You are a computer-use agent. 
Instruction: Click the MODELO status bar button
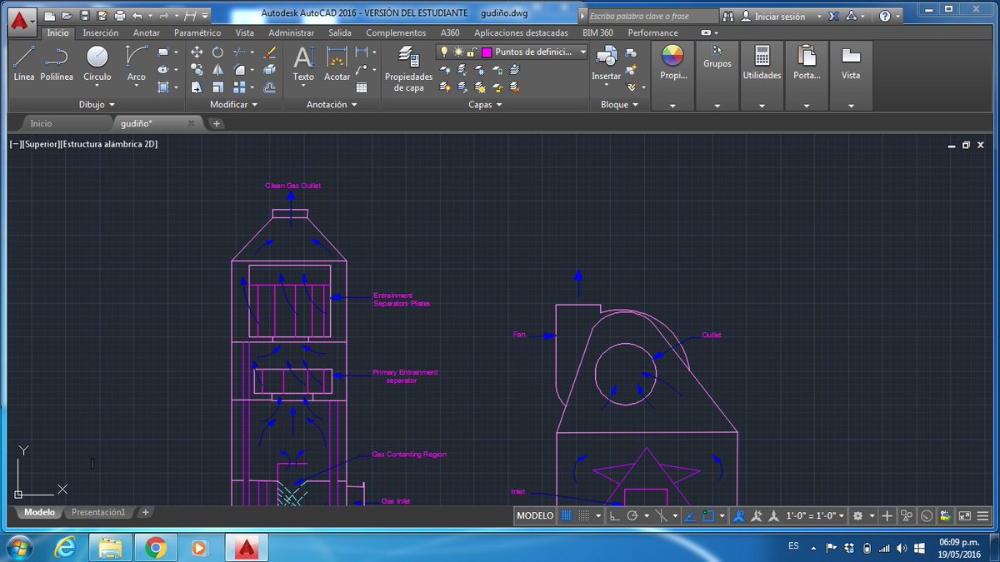[x=535, y=516]
